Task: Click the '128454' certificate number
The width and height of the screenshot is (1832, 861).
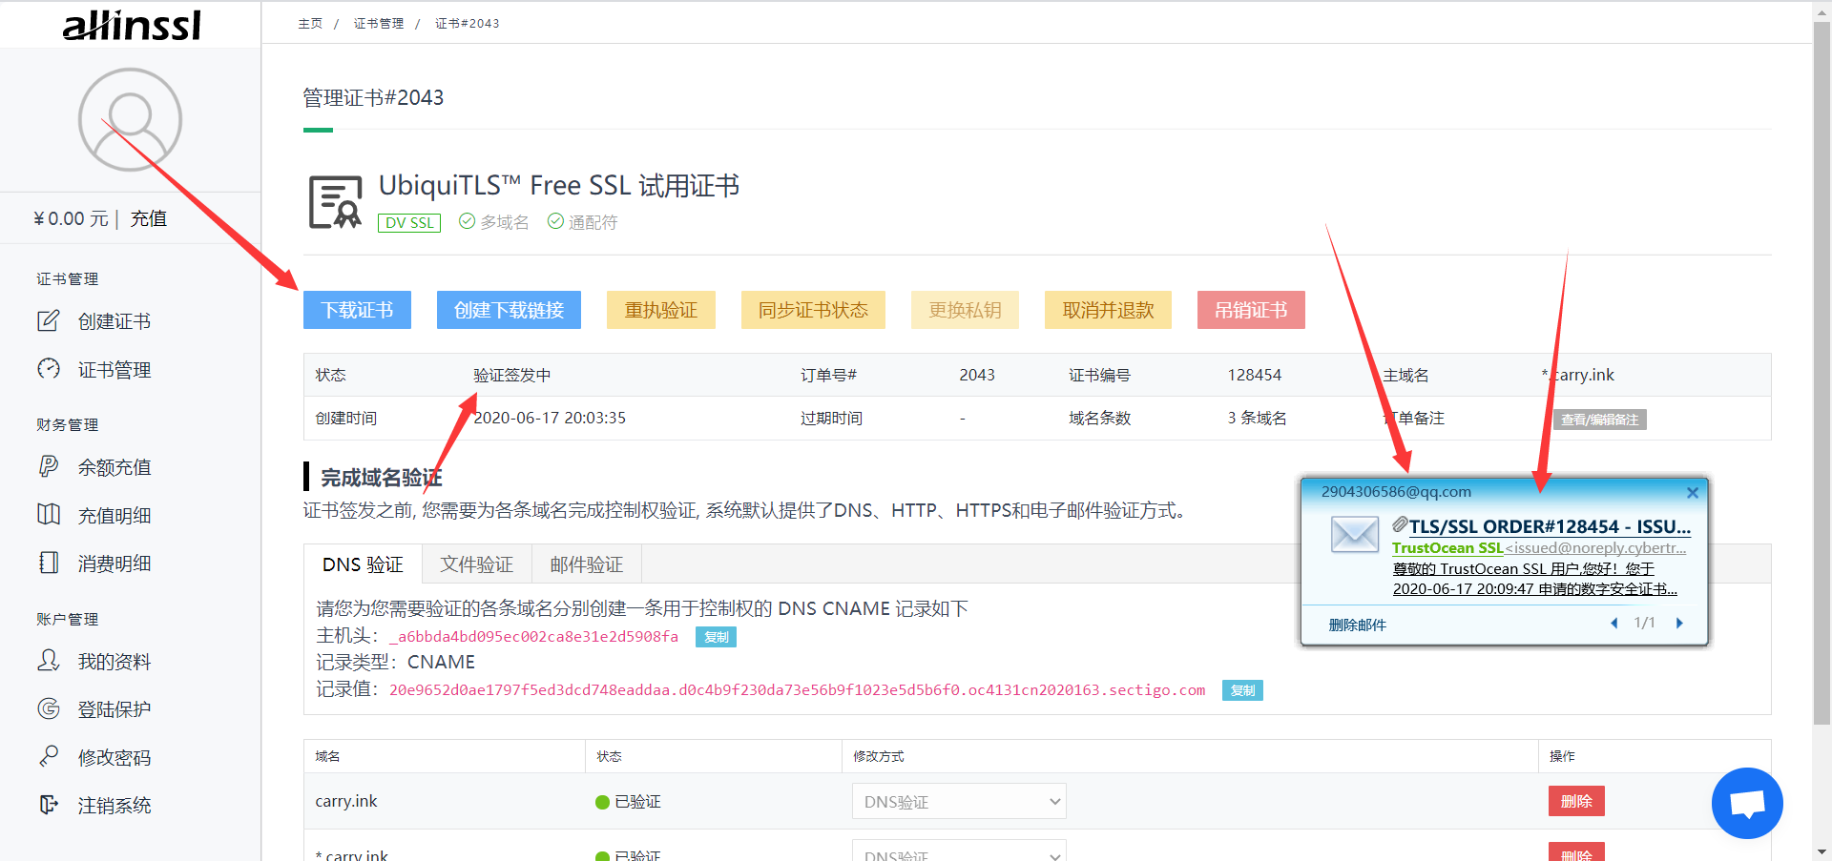Action: click(1254, 375)
